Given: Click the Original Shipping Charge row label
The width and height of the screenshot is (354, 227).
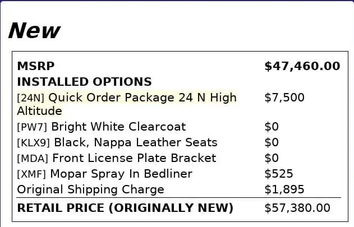Looking at the screenshot, I should pos(90,189).
